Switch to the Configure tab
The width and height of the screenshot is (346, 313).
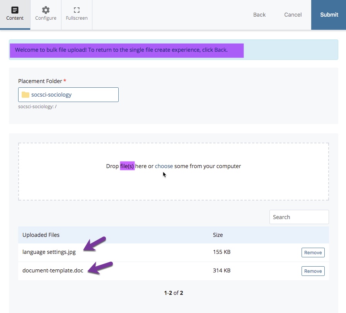(46, 15)
